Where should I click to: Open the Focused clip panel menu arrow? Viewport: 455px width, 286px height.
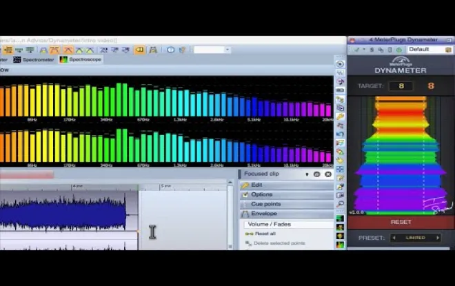click(307, 174)
